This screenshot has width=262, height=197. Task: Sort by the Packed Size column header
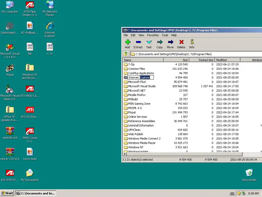202,60
